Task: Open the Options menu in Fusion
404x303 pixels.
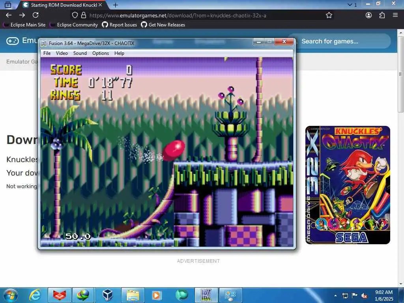Action: 101,53
